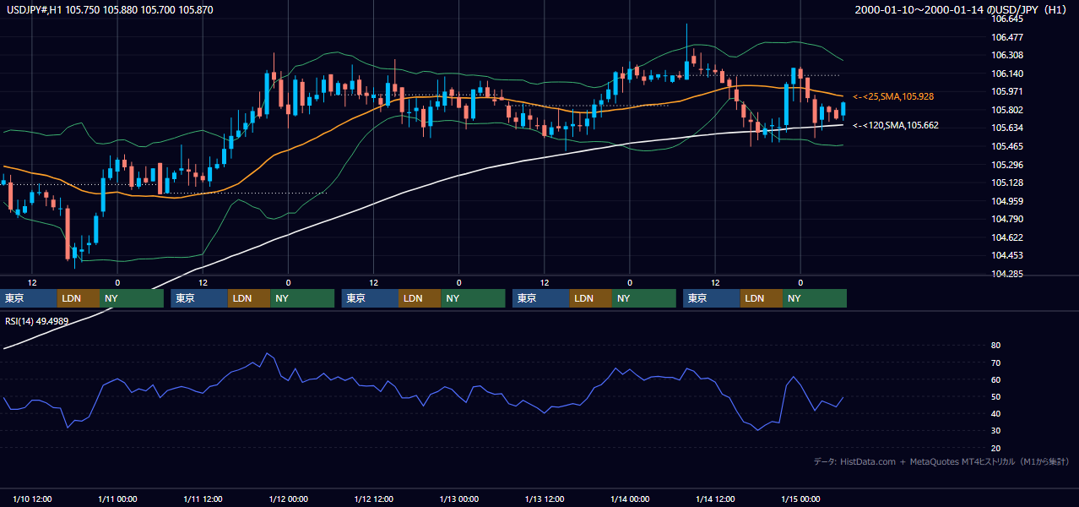Screen dimensions: 1079x507
Task: Click RSI level label 20
Action: click(x=995, y=448)
